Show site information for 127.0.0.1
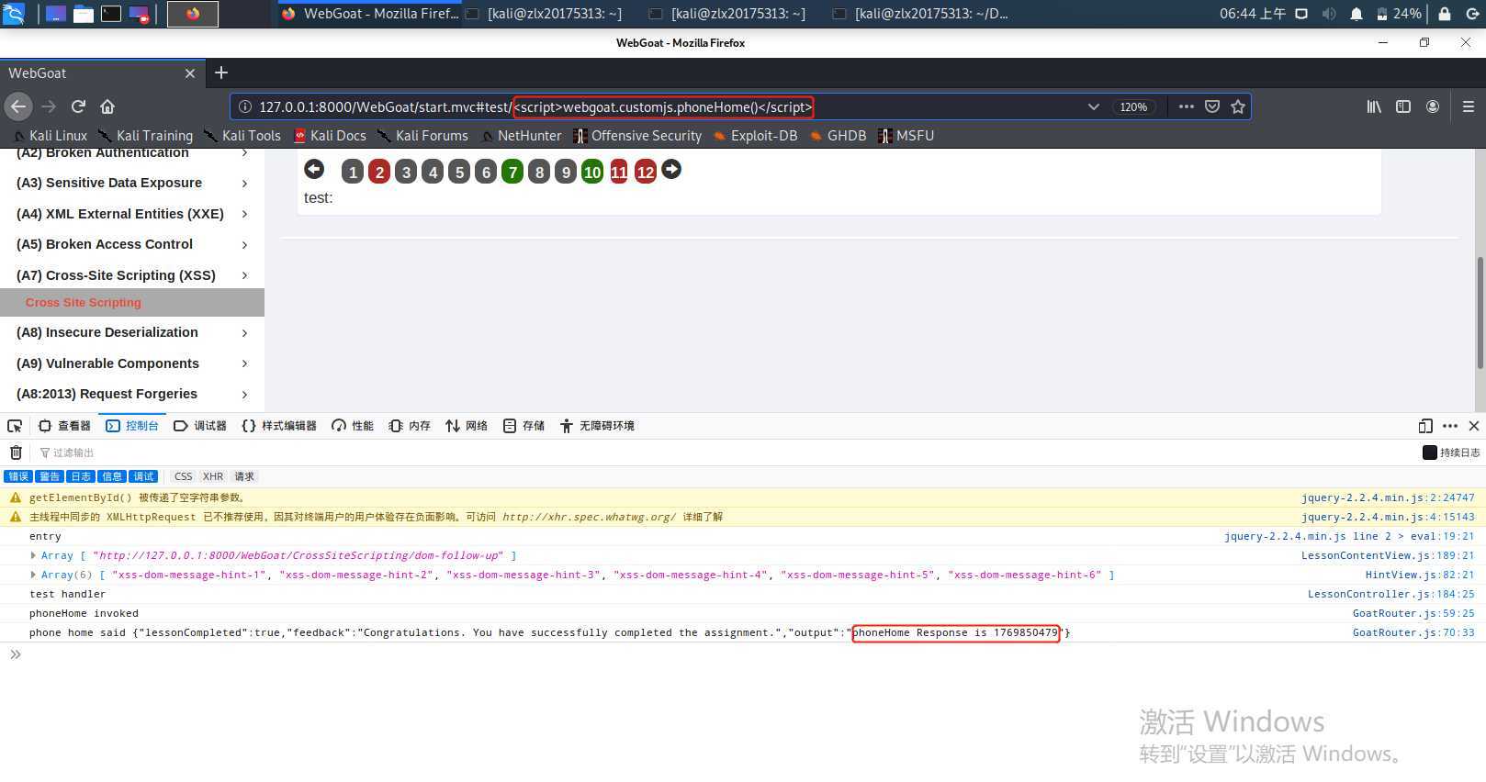1486x782 pixels. [x=245, y=106]
